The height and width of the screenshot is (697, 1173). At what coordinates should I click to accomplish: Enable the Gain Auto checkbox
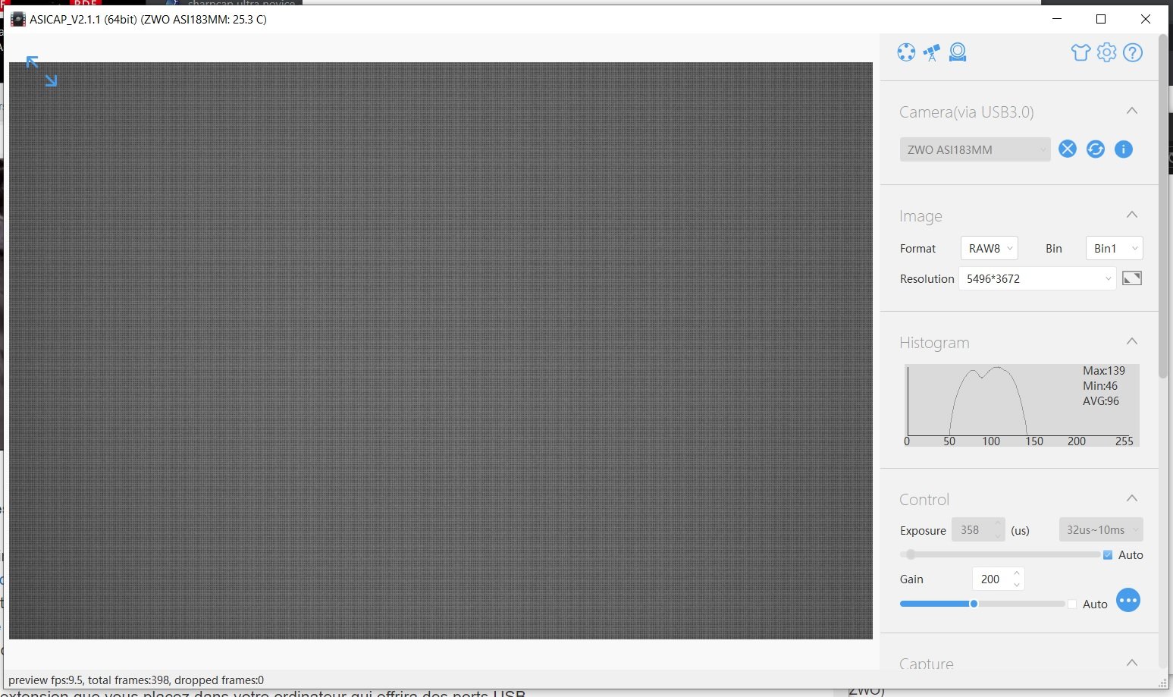coord(1072,604)
